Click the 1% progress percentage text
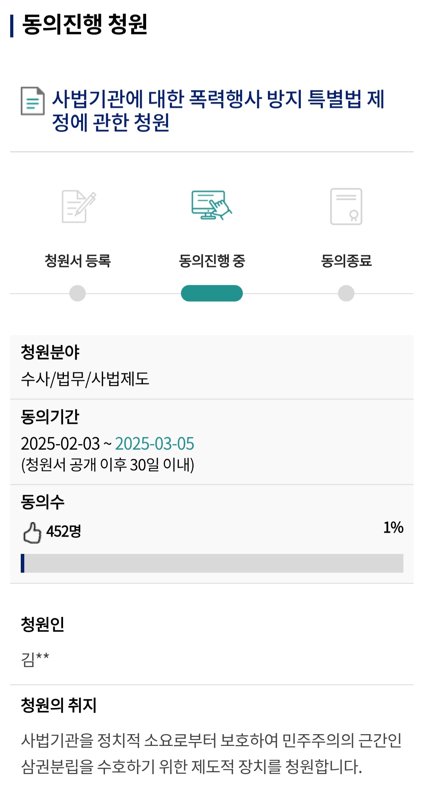 coord(393,527)
